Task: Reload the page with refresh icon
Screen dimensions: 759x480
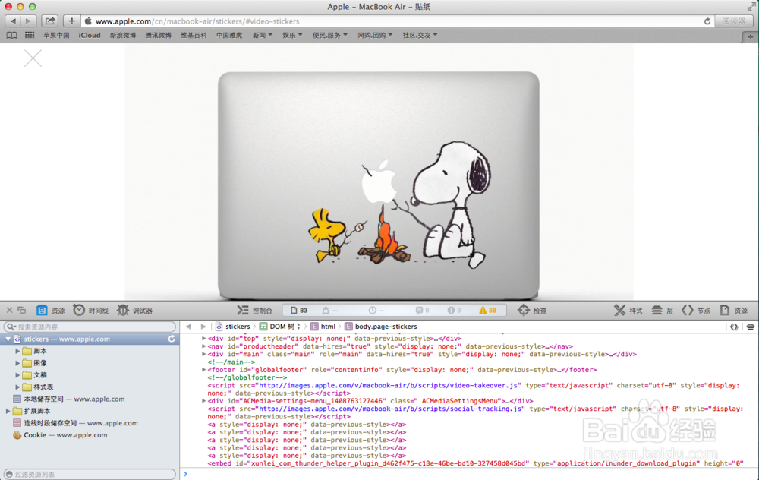Action: [707, 21]
